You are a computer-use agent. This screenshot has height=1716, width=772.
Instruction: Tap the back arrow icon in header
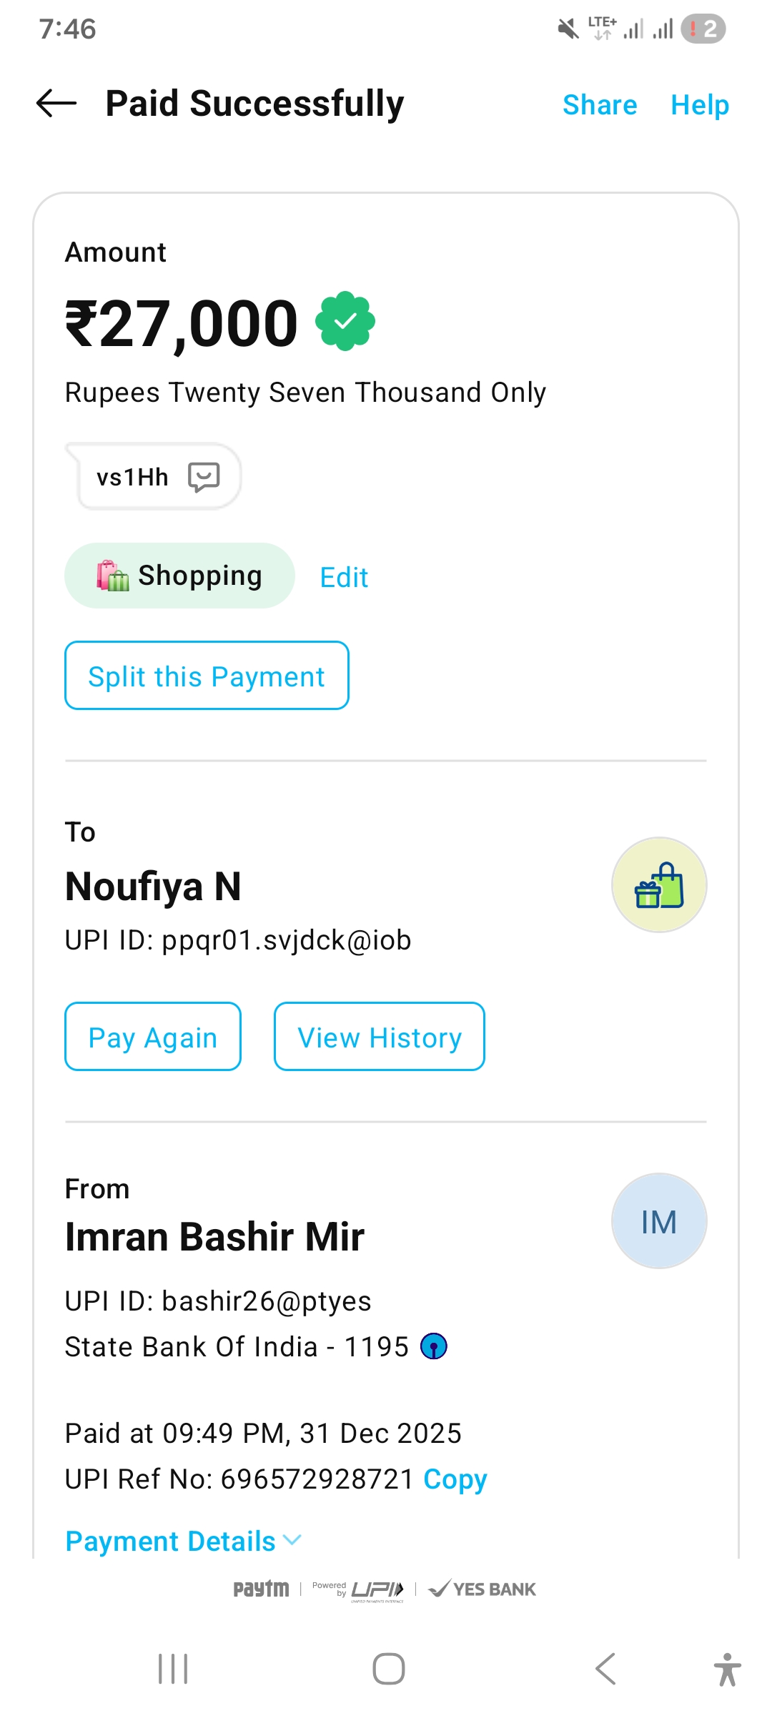click(x=56, y=104)
